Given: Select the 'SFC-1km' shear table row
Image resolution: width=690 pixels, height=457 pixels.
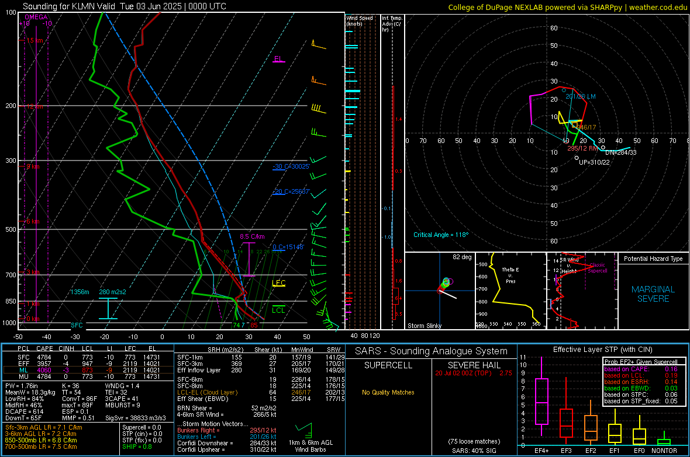Looking at the screenshot, I should point(261,357).
